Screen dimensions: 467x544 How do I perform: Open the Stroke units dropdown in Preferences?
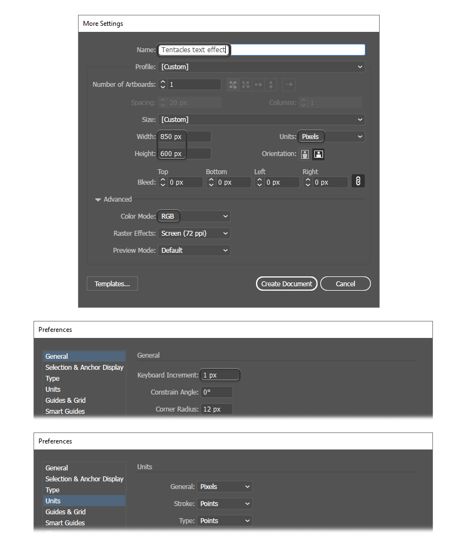[x=224, y=503]
